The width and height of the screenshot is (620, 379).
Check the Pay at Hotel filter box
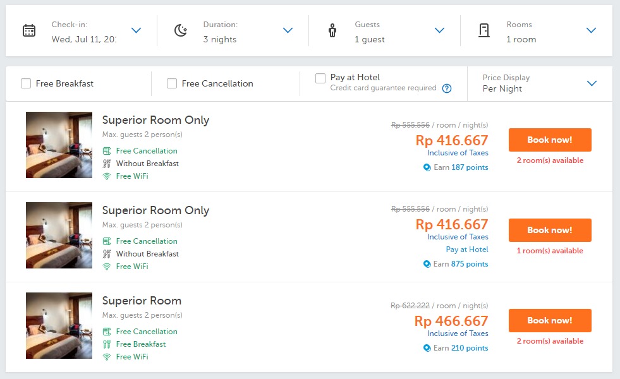[x=320, y=78]
